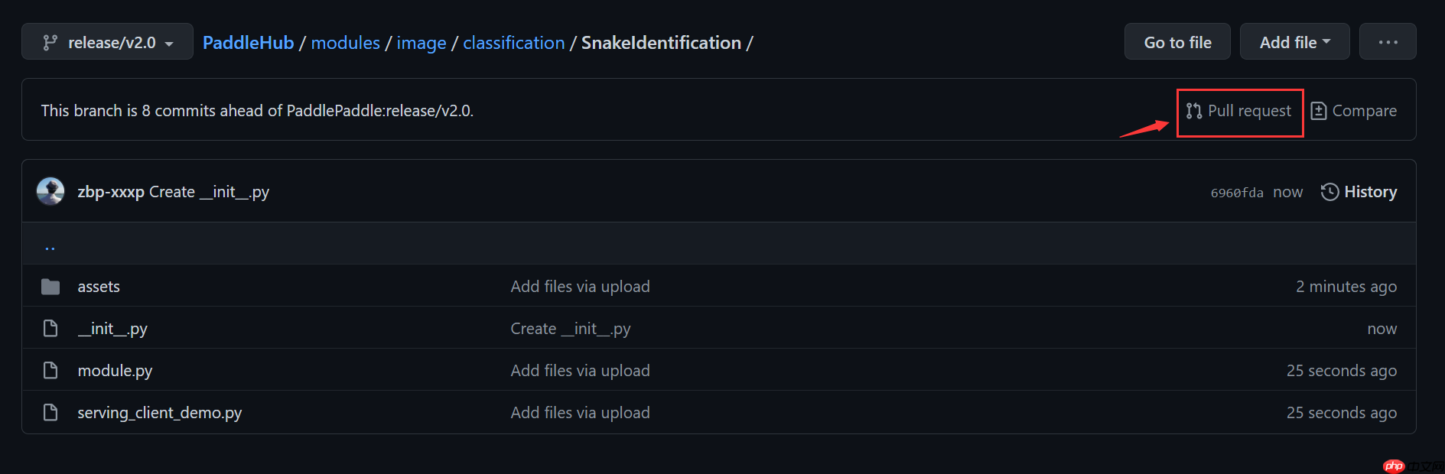1445x474 pixels.
Task: Open the serving_client_demo.py file
Action: tap(159, 413)
